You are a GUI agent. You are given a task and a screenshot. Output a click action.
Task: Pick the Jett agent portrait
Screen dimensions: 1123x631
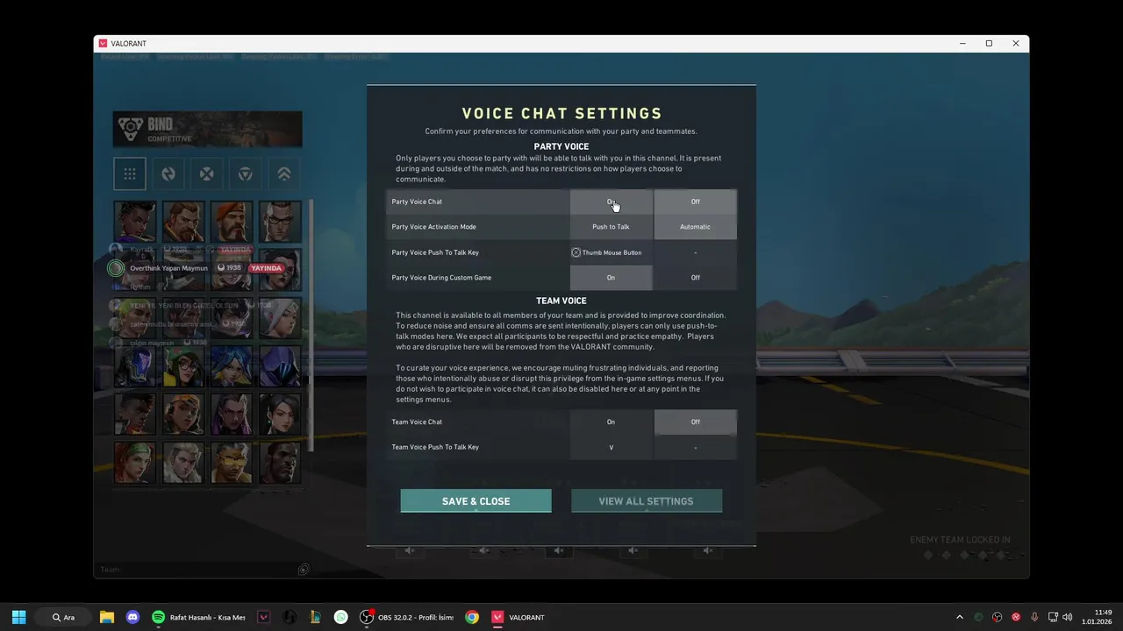(x=281, y=318)
